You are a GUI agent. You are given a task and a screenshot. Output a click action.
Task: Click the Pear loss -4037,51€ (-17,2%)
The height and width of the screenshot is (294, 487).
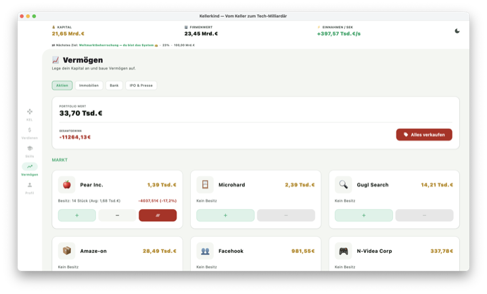pyautogui.click(x=158, y=201)
